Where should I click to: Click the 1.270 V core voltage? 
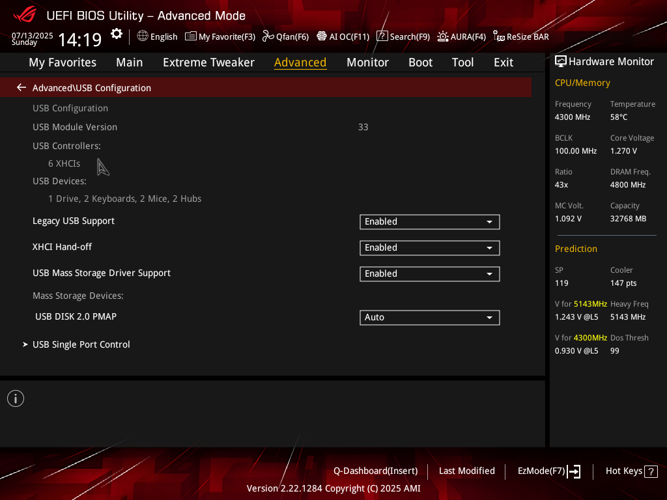click(x=623, y=151)
